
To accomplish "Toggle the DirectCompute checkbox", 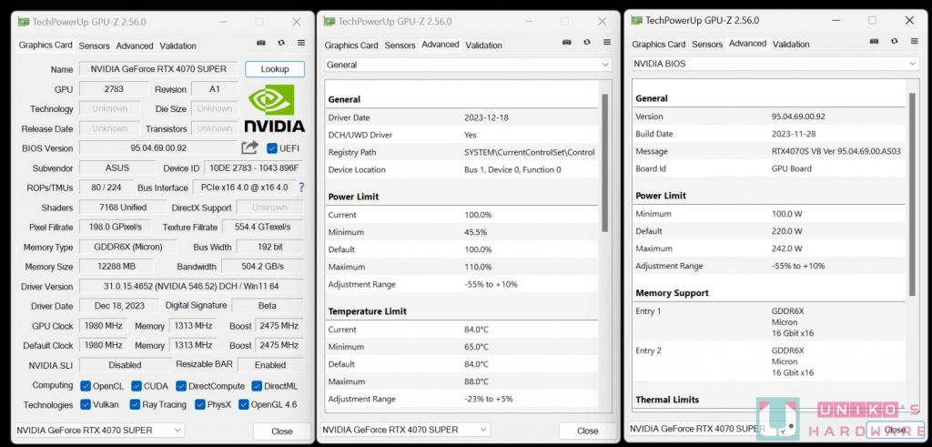I will [x=181, y=386].
